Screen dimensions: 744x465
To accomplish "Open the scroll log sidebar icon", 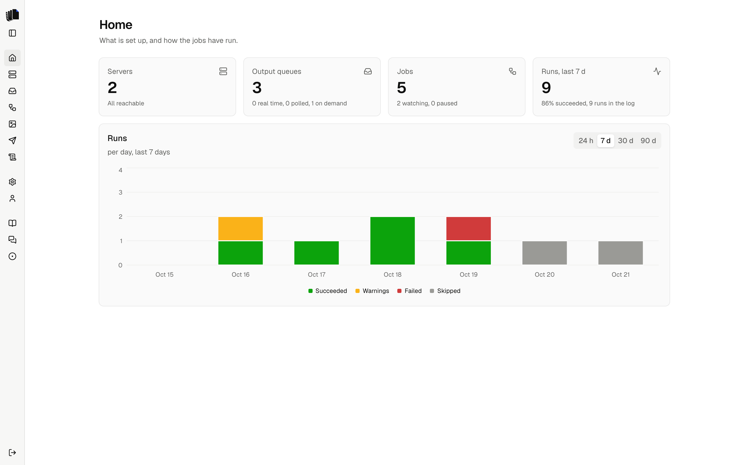I will (x=12, y=157).
